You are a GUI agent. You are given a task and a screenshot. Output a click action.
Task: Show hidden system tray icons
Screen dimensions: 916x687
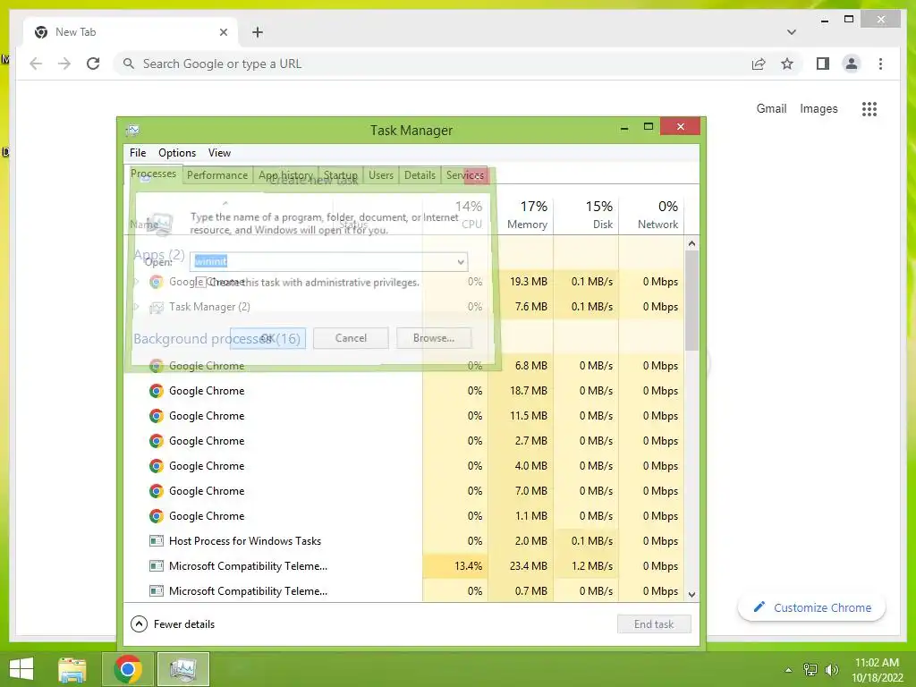coord(788,670)
